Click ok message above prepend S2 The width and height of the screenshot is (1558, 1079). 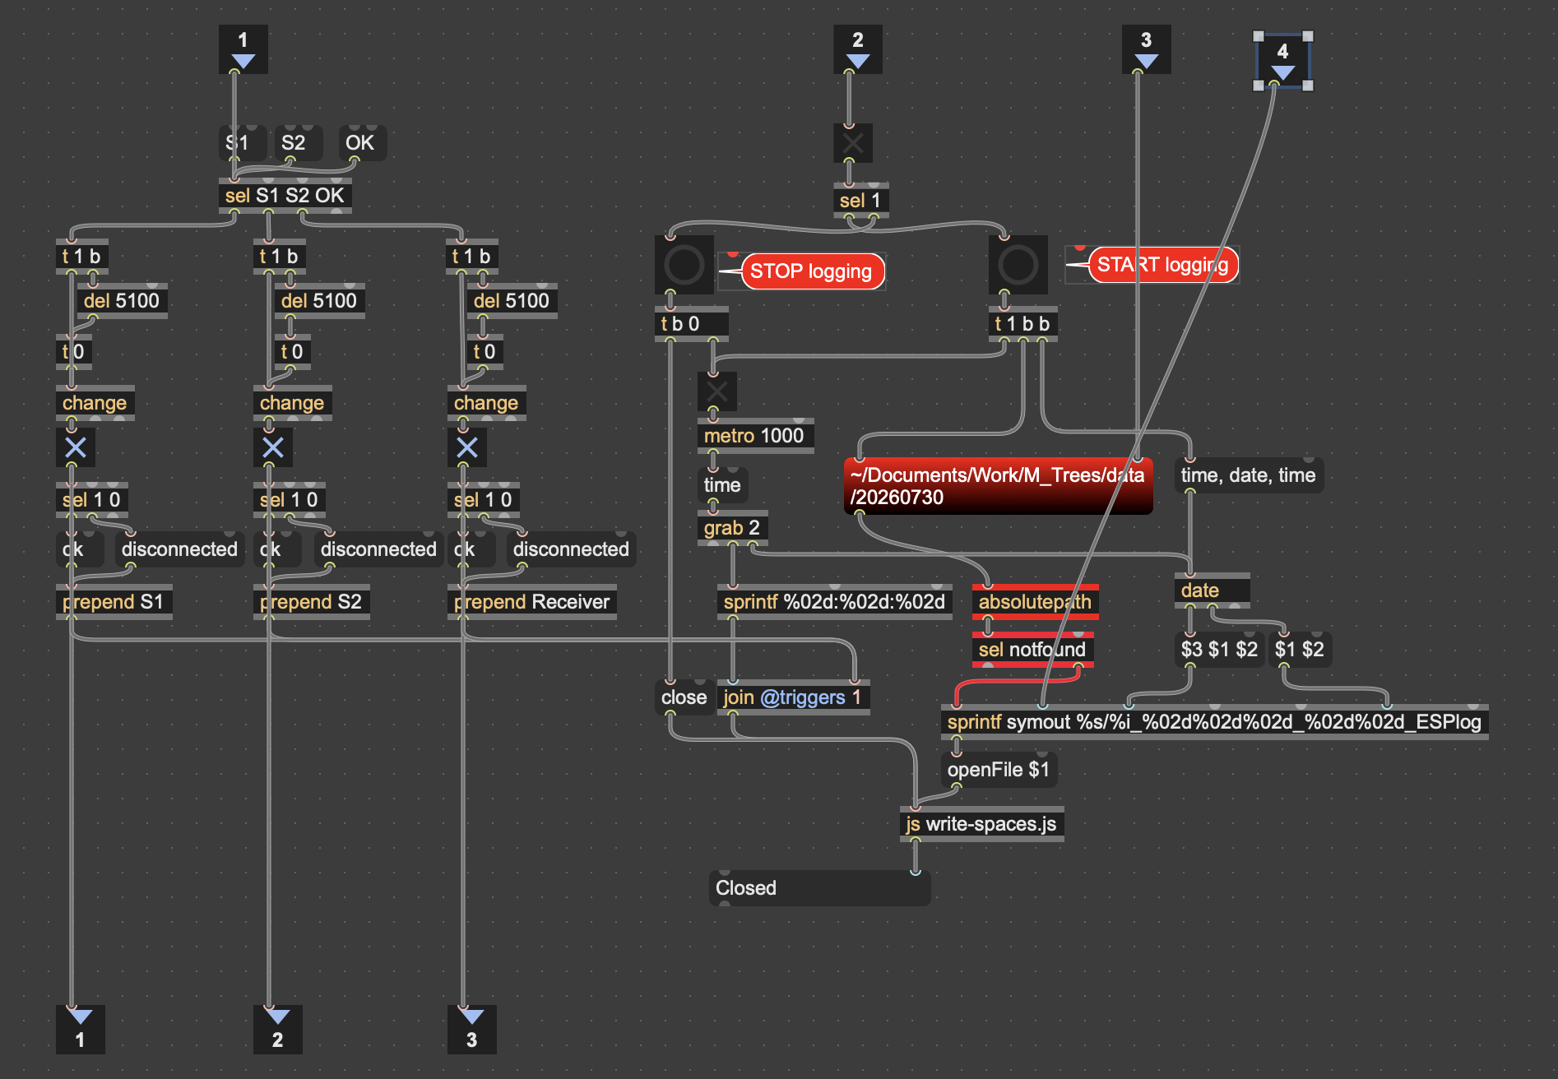(x=276, y=549)
